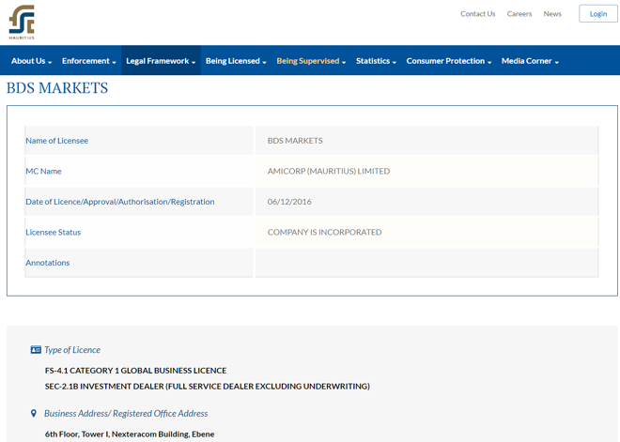Expand the Statistics menu

pyautogui.click(x=376, y=61)
